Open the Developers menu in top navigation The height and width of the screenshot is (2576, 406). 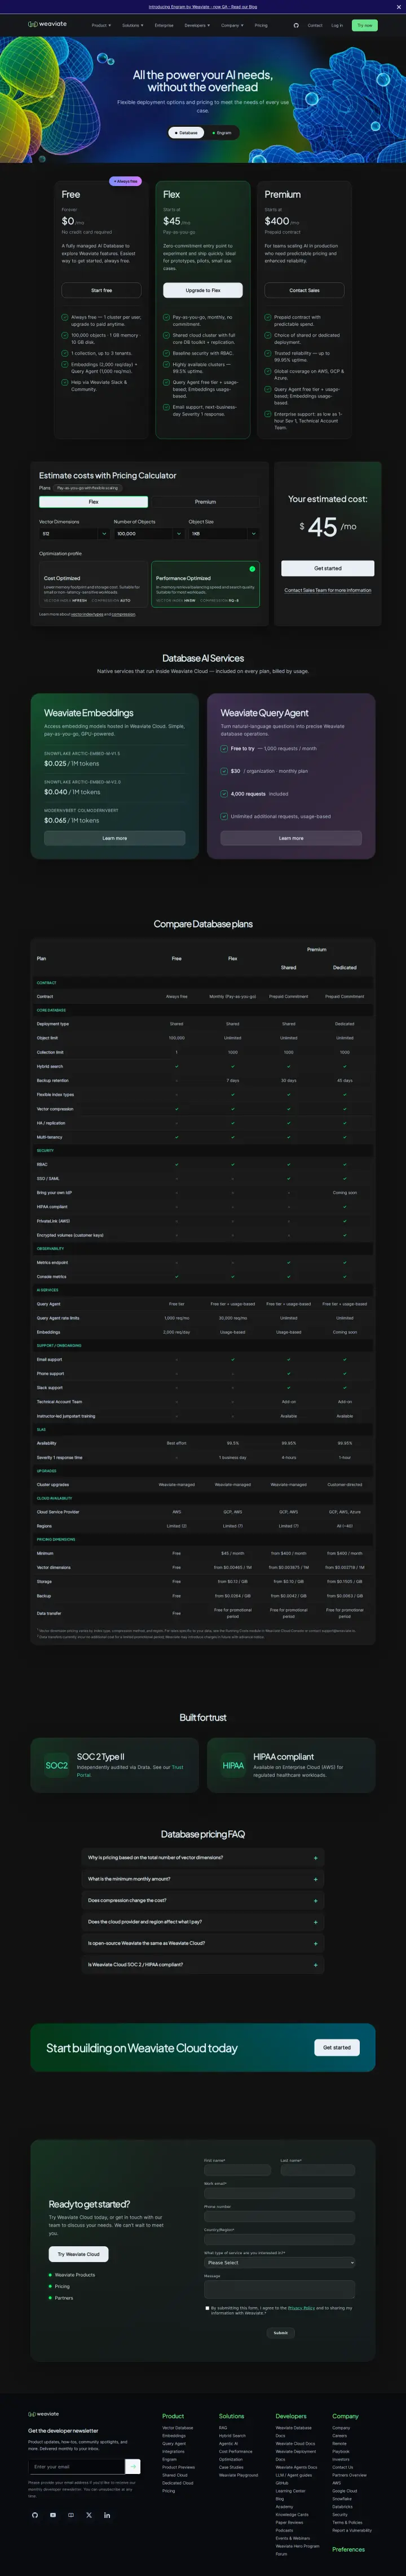point(197,25)
